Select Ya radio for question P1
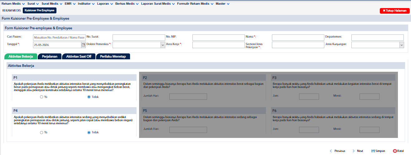The width and height of the screenshot is (411, 155). click(41, 97)
